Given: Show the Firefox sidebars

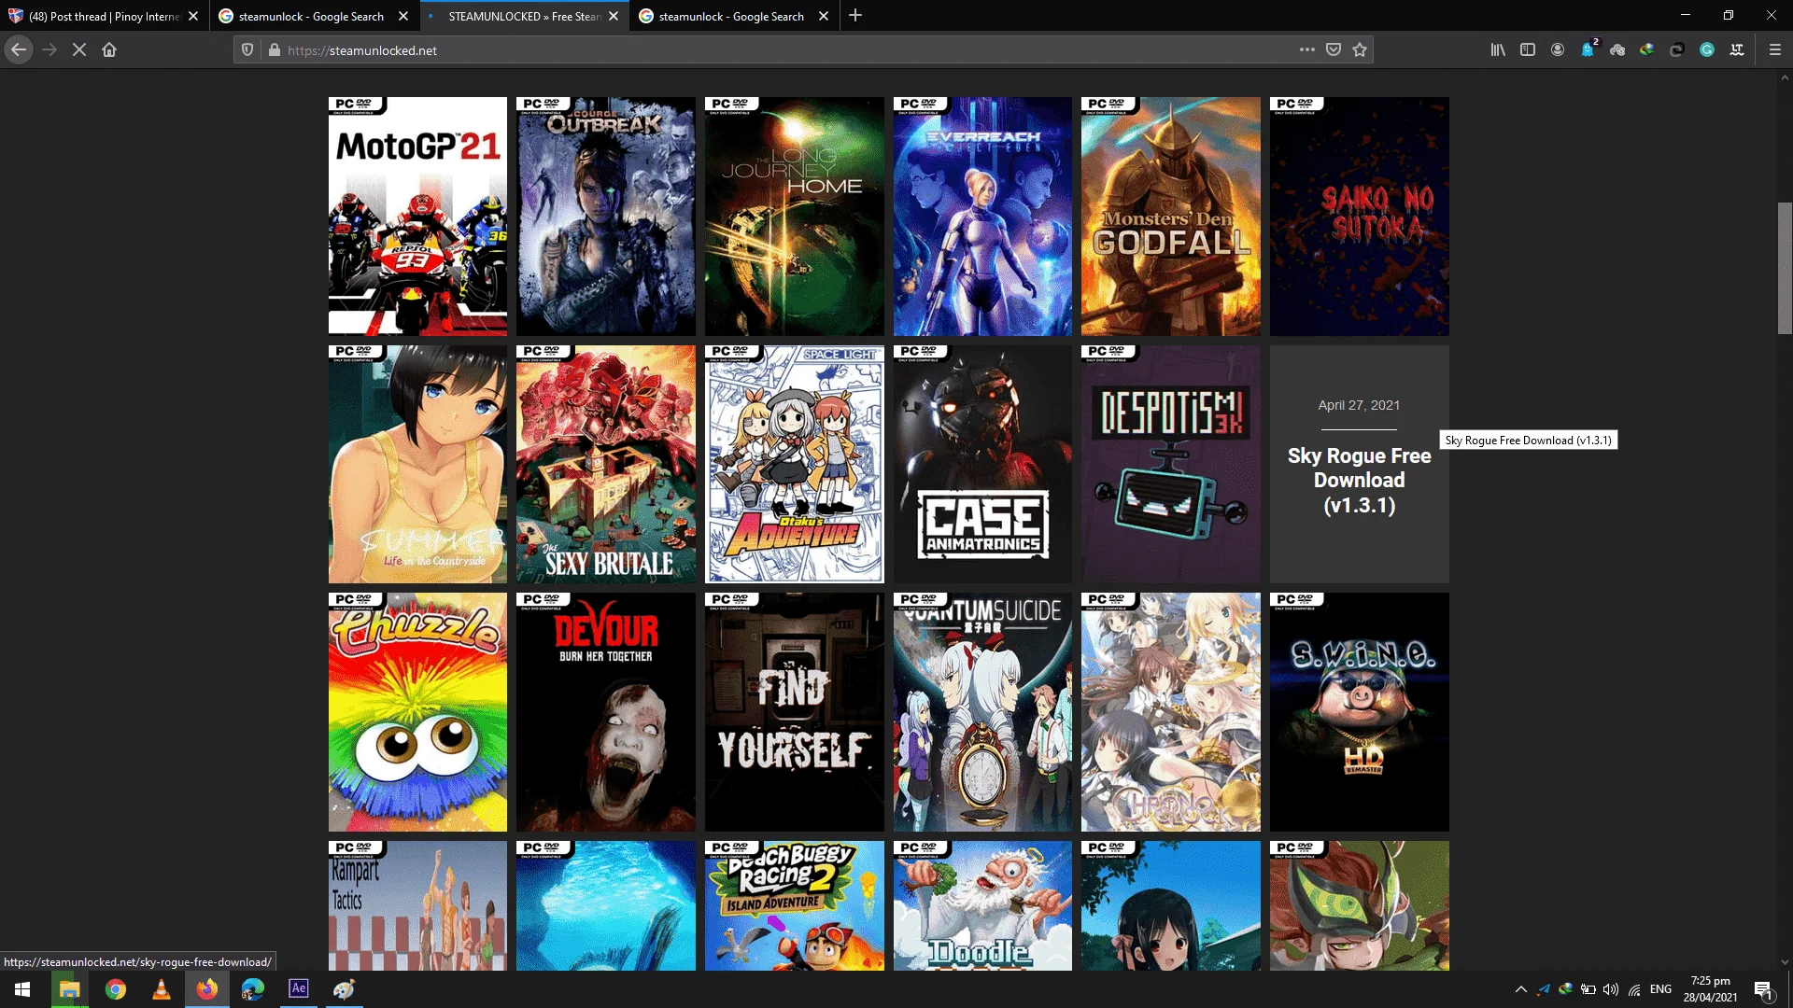Looking at the screenshot, I should pos(1528,49).
